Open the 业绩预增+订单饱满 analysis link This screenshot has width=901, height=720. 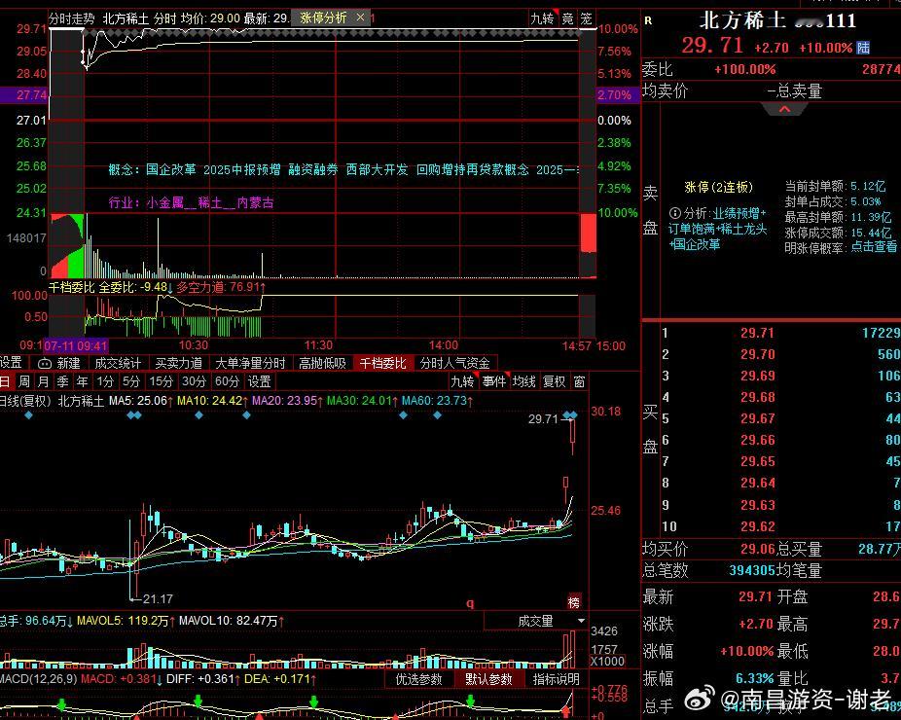click(717, 229)
